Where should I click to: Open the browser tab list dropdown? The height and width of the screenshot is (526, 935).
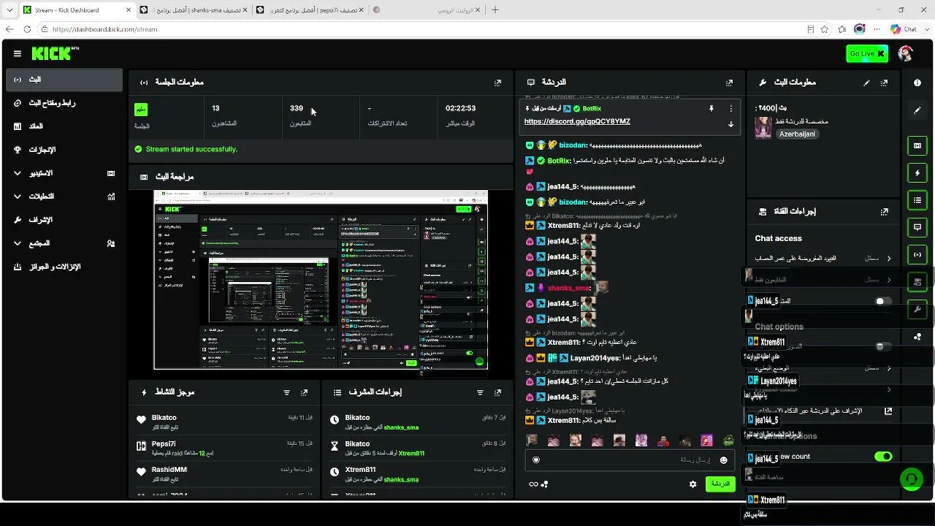(x=9, y=9)
